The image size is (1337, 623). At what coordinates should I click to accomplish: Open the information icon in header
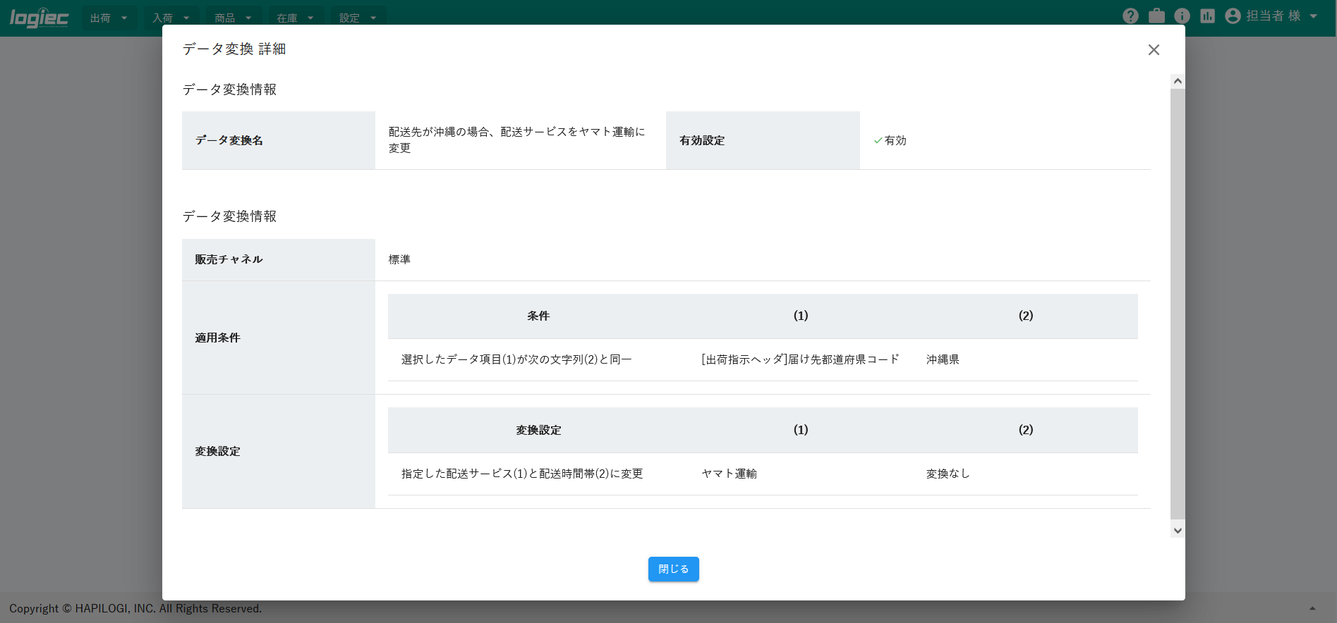(1182, 16)
